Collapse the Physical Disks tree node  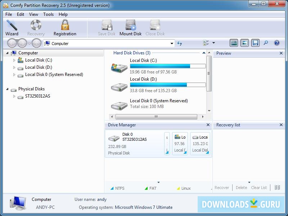pyautogui.click(x=7, y=89)
